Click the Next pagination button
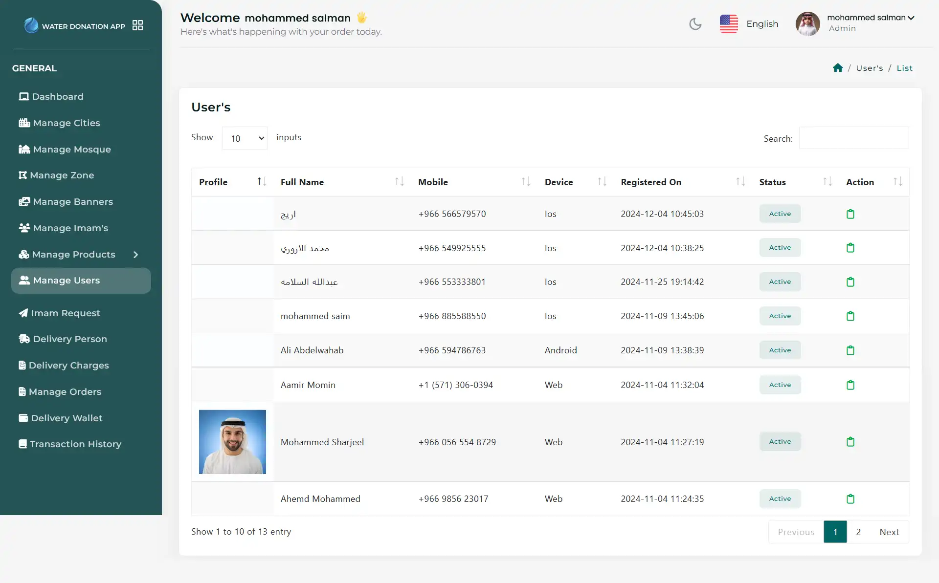This screenshot has width=939, height=583. (890, 532)
